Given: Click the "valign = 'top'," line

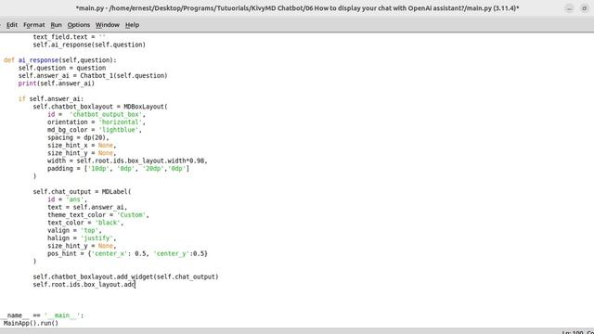Looking at the screenshot, I should [x=74, y=231].
